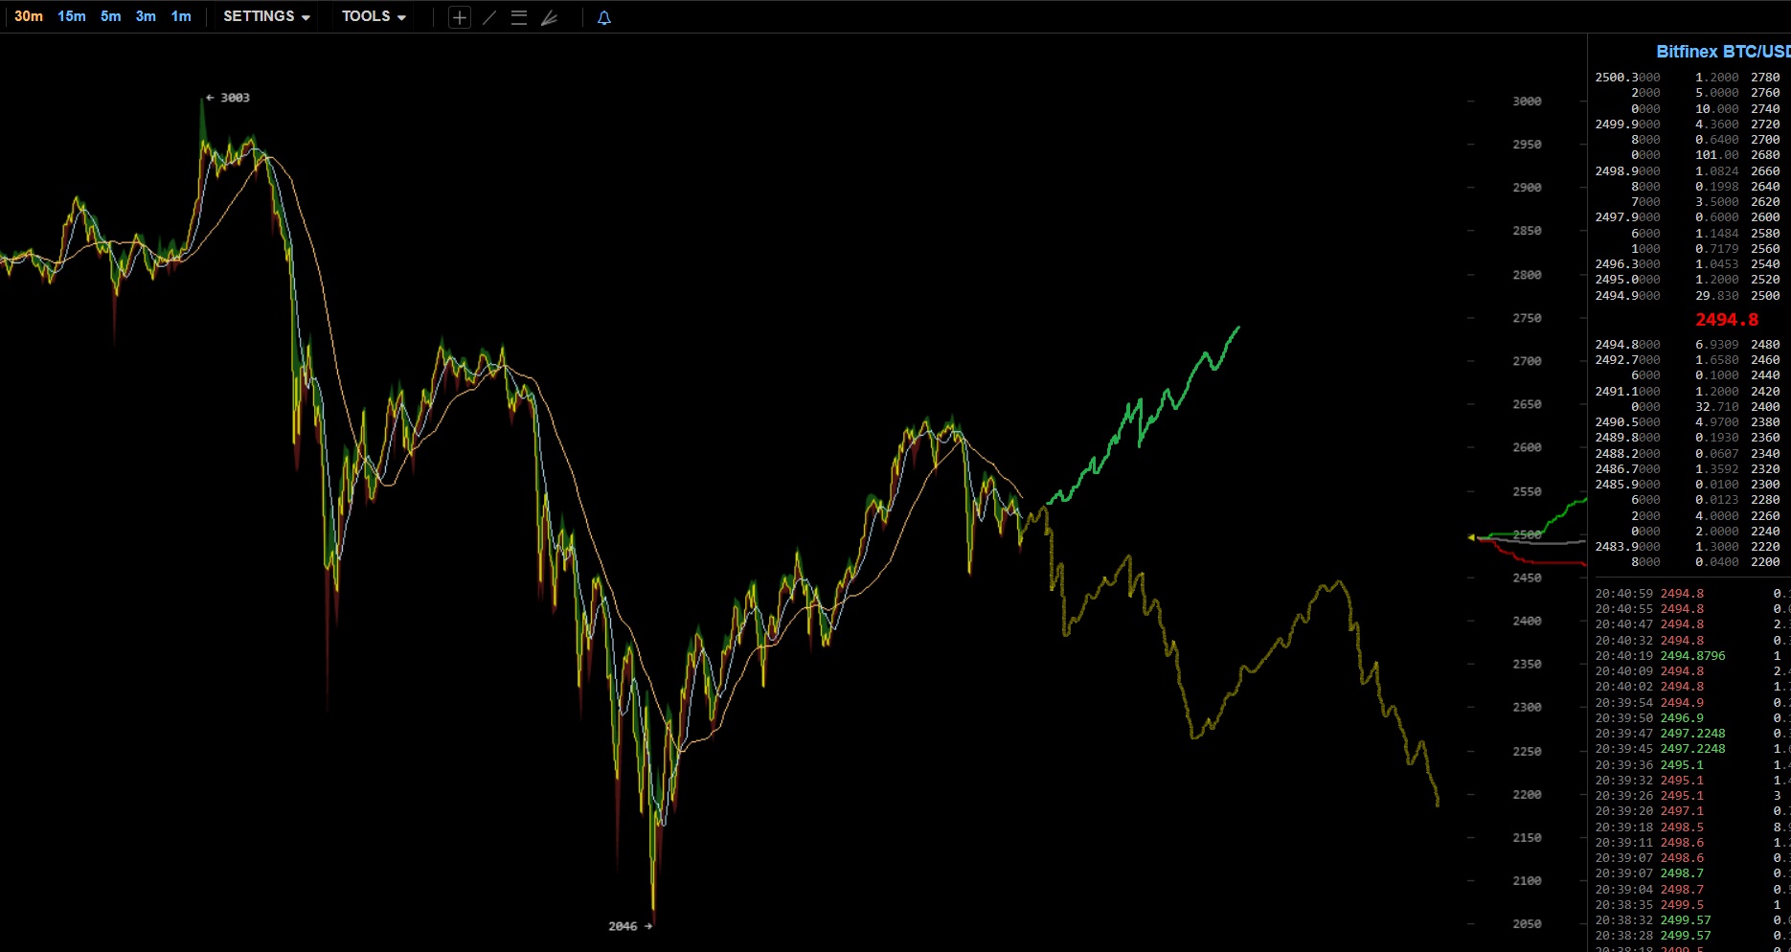The width and height of the screenshot is (1791, 952).
Task: Click trade price 2498.5
Action: click(1682, 827)
